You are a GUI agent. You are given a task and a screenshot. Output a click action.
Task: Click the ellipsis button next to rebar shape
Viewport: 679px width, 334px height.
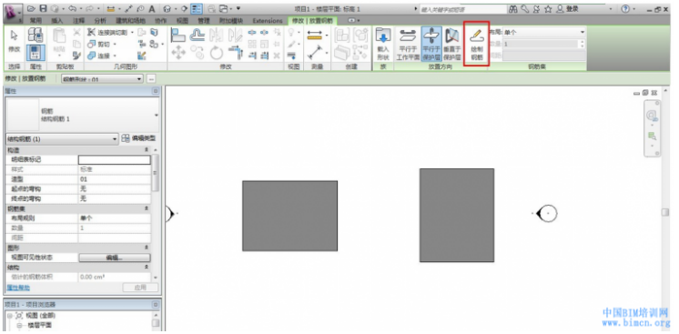point(151,79)
